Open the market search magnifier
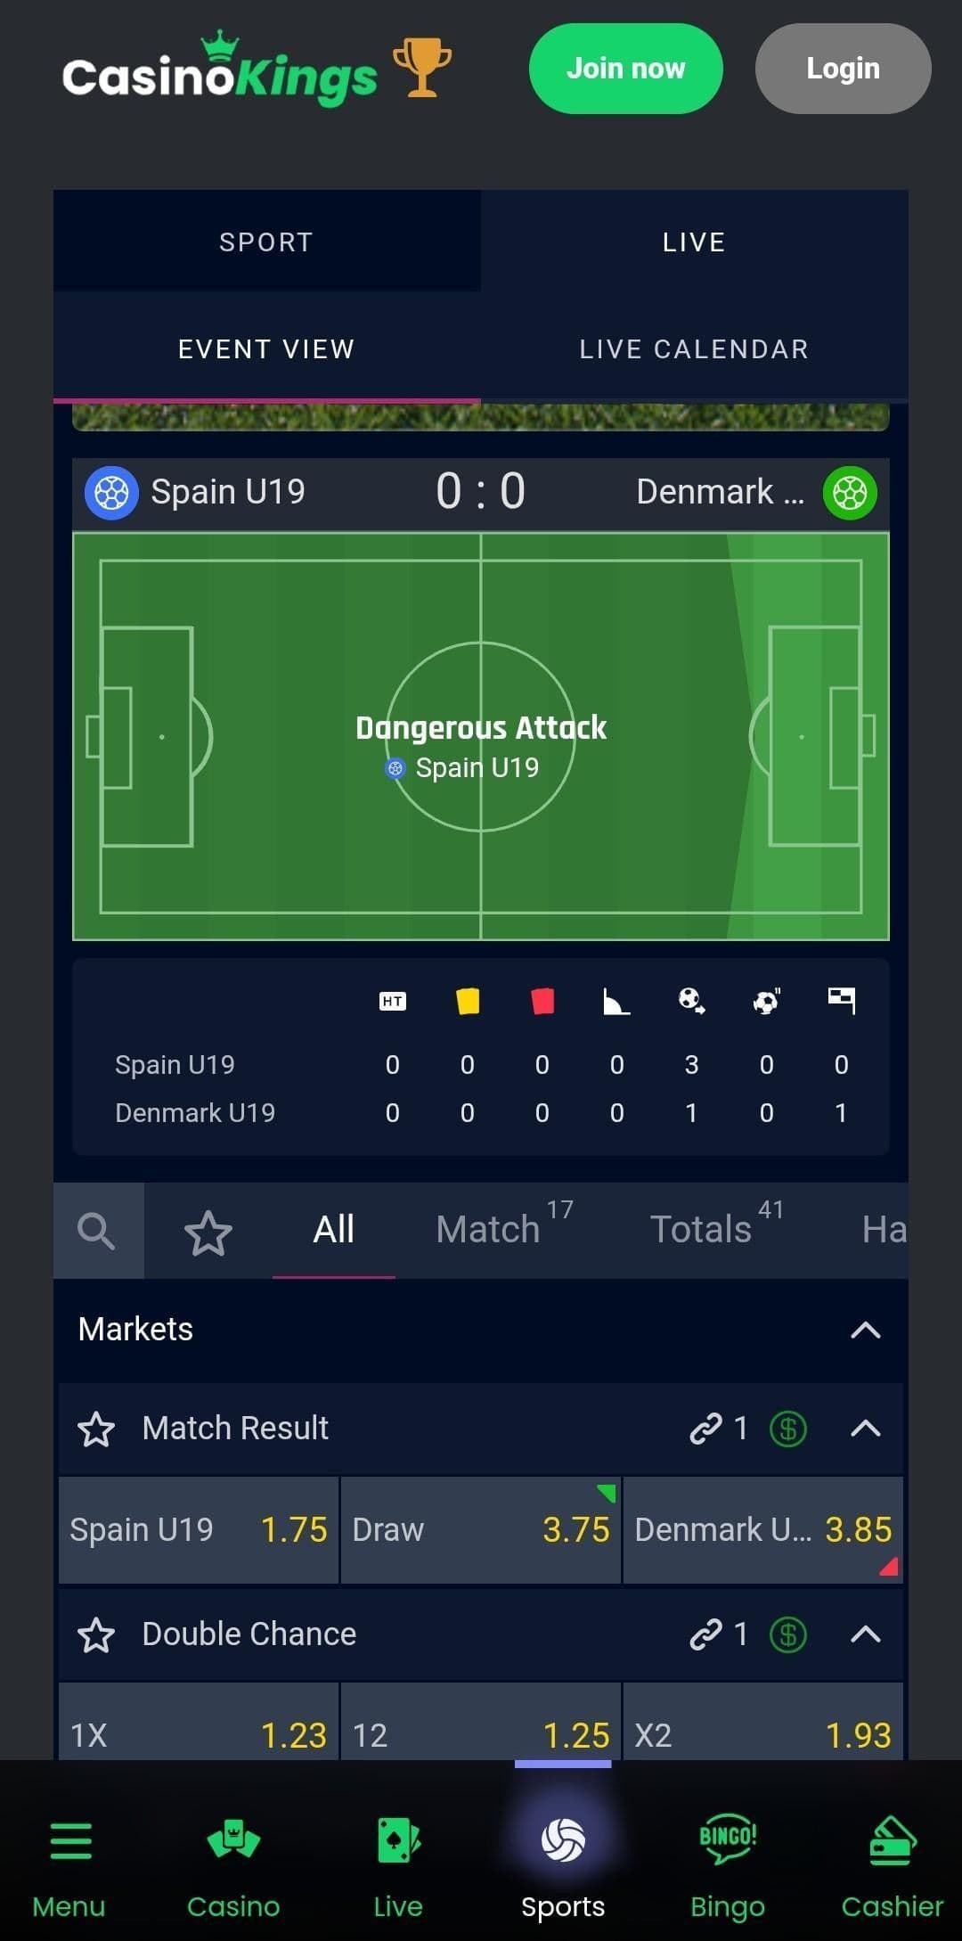The image size is (962, 1941). pyautogui.click(x=97, y=1231)
